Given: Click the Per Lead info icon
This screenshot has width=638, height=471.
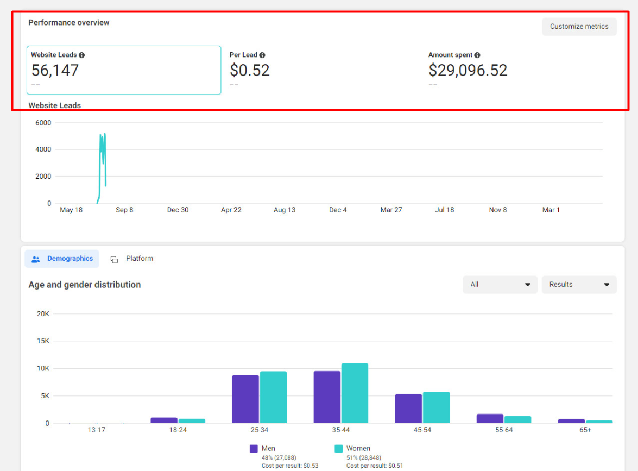Looking at the screenshot, I should tap(262, 55).
